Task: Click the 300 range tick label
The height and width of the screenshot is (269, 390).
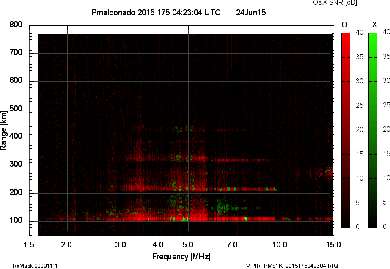Action: 16,164
